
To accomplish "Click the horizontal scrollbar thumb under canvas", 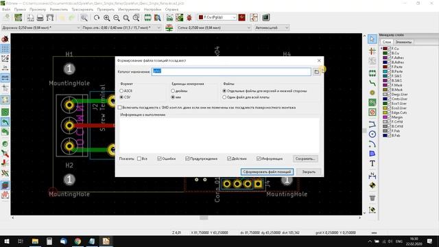I will click(x=204, y=218).
